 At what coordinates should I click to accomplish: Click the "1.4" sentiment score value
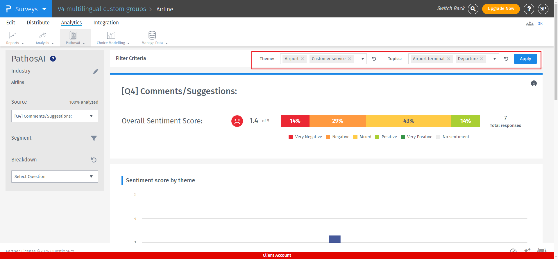click(254, 121)
